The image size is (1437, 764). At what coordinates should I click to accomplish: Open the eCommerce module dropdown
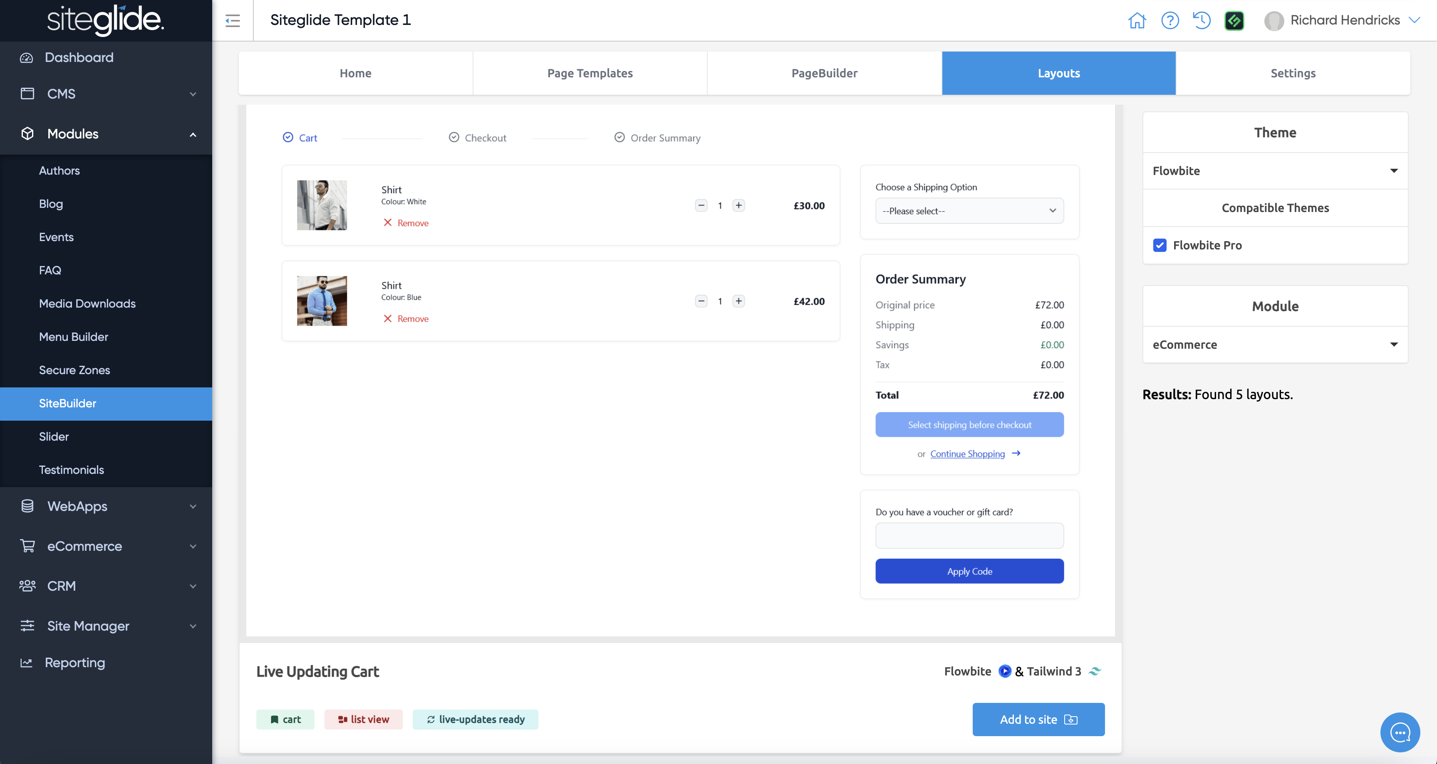(1275, 345)
